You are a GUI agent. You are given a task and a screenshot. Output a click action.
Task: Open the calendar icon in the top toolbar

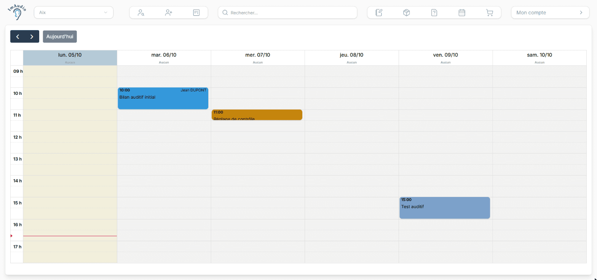pyautogui.click(x=462, y=13)
